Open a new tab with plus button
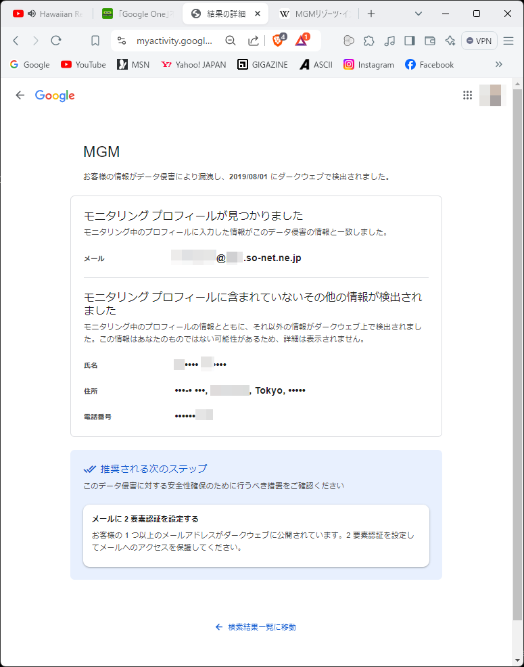This screenshot has width=524, height=667. pos(371,14)
